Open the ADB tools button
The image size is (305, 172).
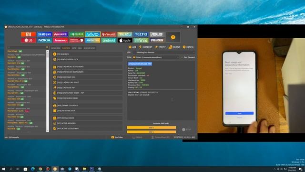click(x=132, y=47)
